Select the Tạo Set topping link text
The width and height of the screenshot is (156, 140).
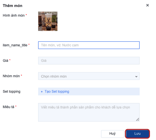click(x=57, y=92)
